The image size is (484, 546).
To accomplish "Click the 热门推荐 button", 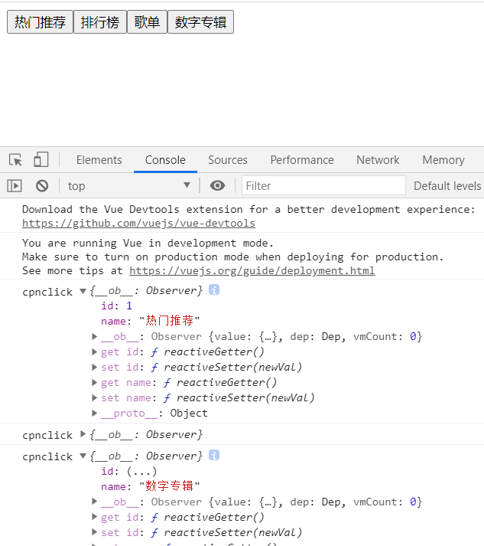I will tap(40, 22).
